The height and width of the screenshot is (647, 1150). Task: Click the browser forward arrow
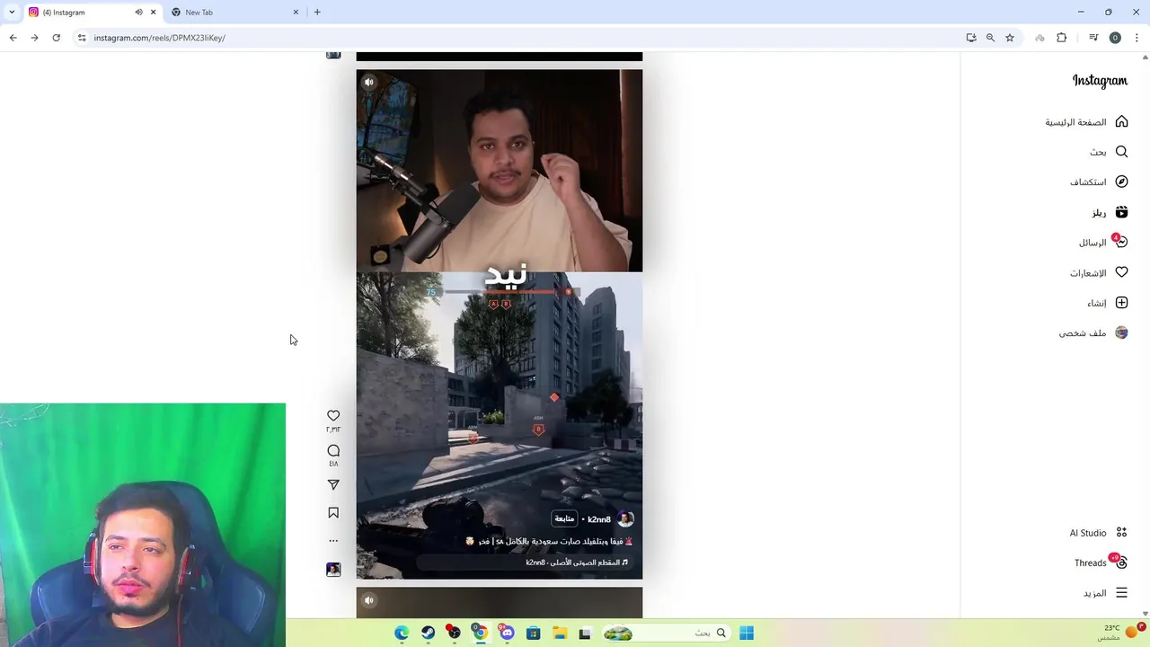tap(34, 38)
